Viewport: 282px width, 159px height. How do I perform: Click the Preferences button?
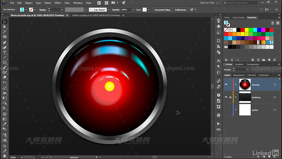pyautogui.click(x=180, y=10)
